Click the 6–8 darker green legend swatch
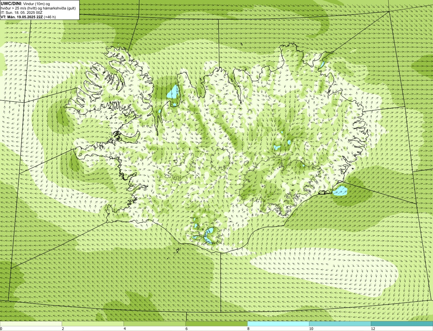The image size is (433, 331). [216, 324]
